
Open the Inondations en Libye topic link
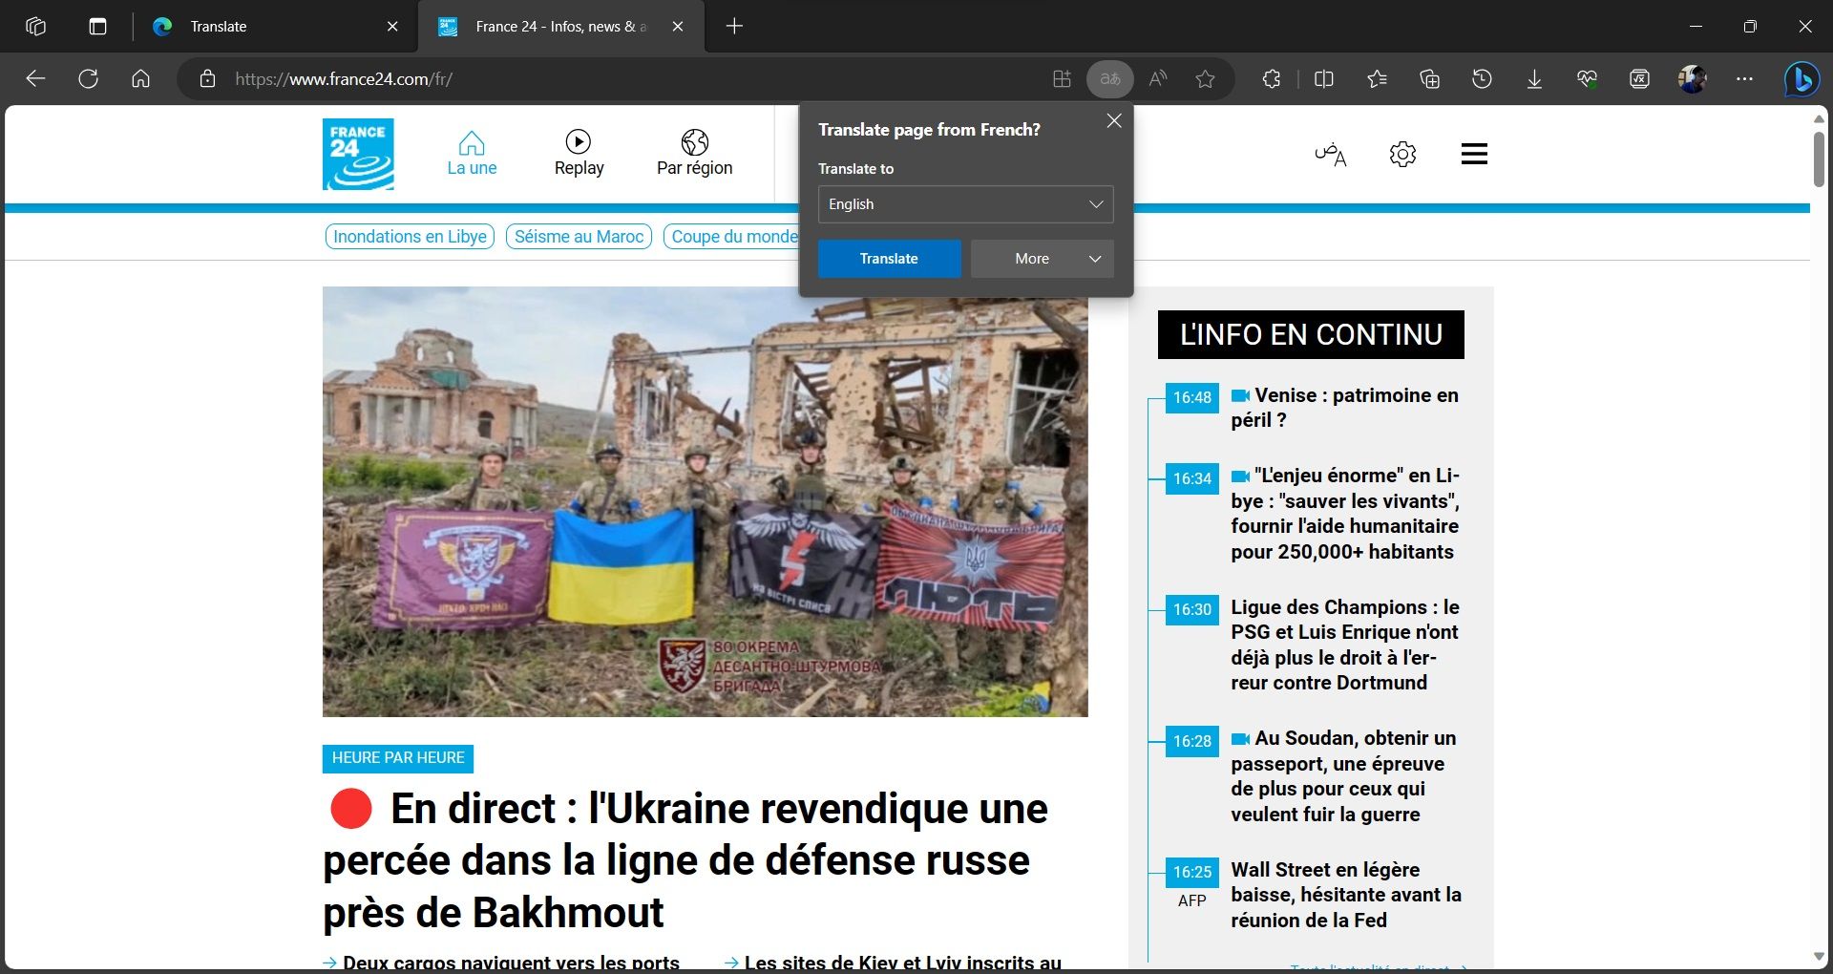(x=409, y=236)
